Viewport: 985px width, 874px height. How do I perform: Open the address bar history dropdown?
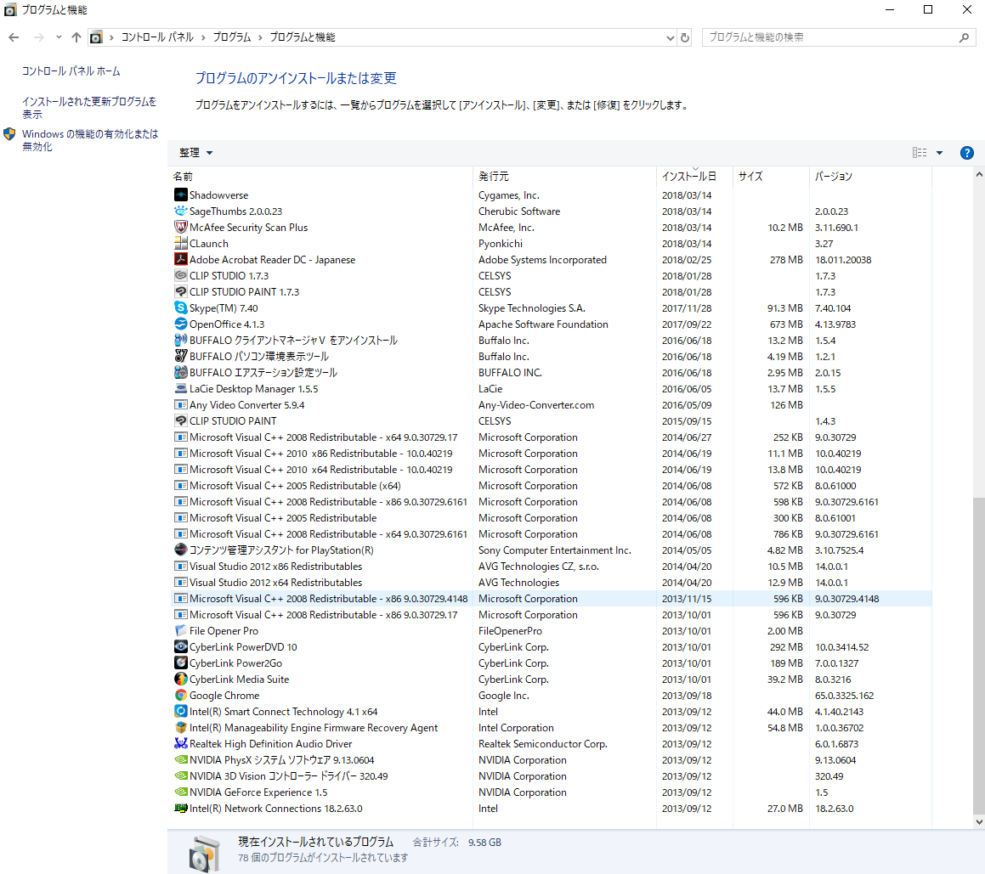click(x=670, y=37)
